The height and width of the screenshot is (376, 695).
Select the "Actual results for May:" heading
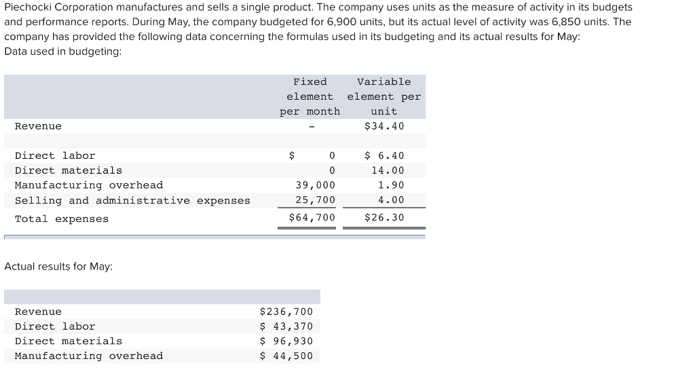(x=58, y=267)
